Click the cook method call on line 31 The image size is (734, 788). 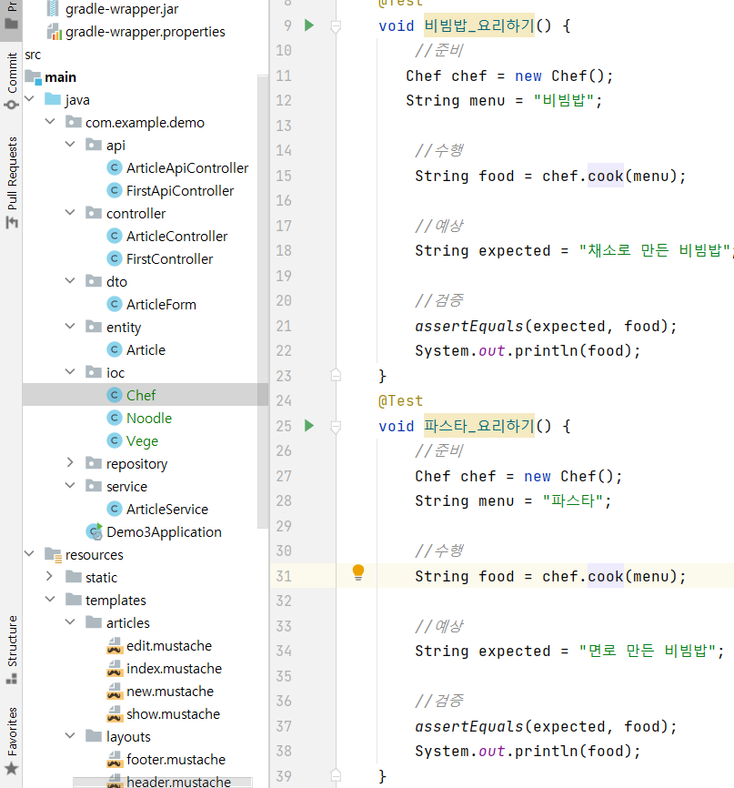[x=606, y=576]
